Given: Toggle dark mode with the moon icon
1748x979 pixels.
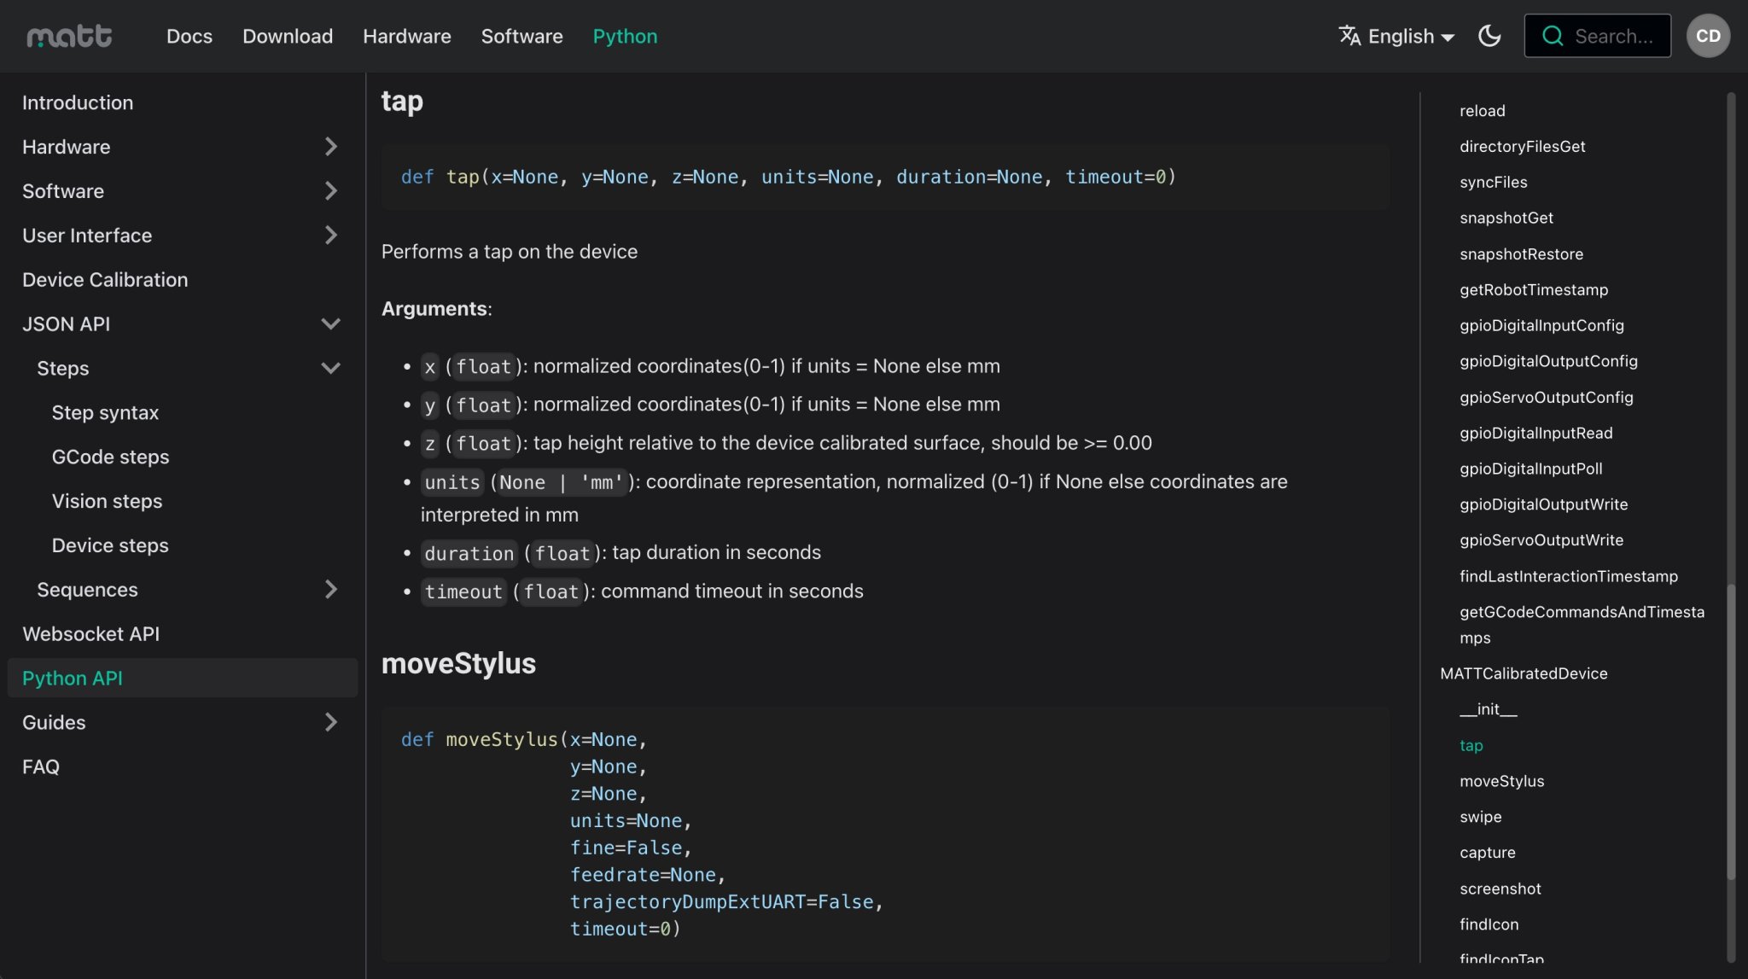Looking at the screenshot, I should pos(1488,35).
